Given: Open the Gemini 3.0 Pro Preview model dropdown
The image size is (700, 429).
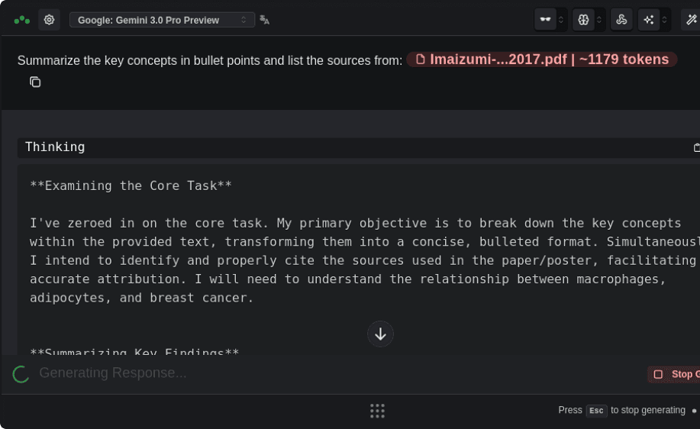Looking at the screenshot, I should tap(162, 20).
